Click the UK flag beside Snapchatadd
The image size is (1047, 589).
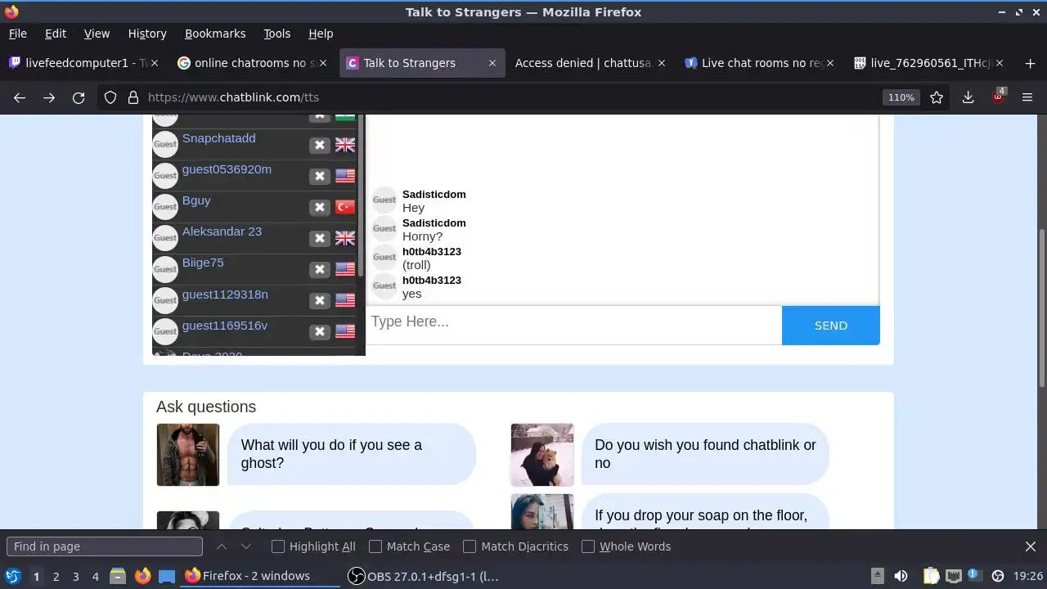[x=345, y=145]
